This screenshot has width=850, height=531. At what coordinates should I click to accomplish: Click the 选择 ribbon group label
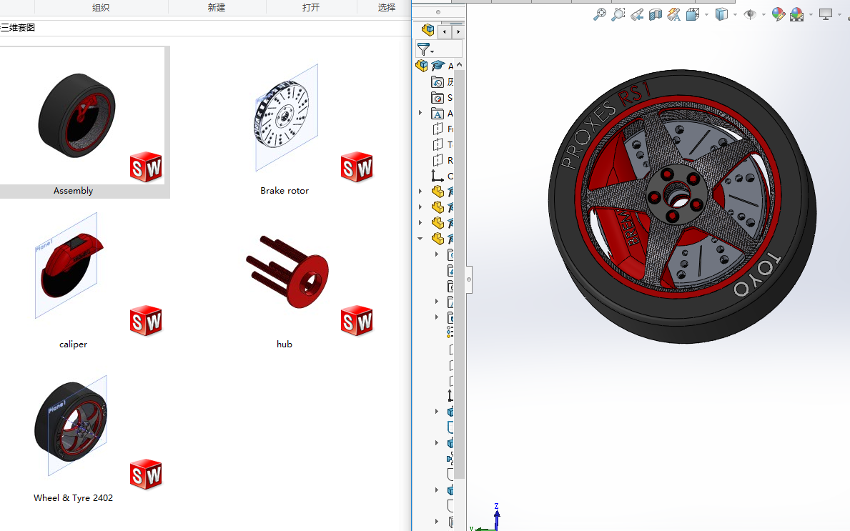[387, 7]
